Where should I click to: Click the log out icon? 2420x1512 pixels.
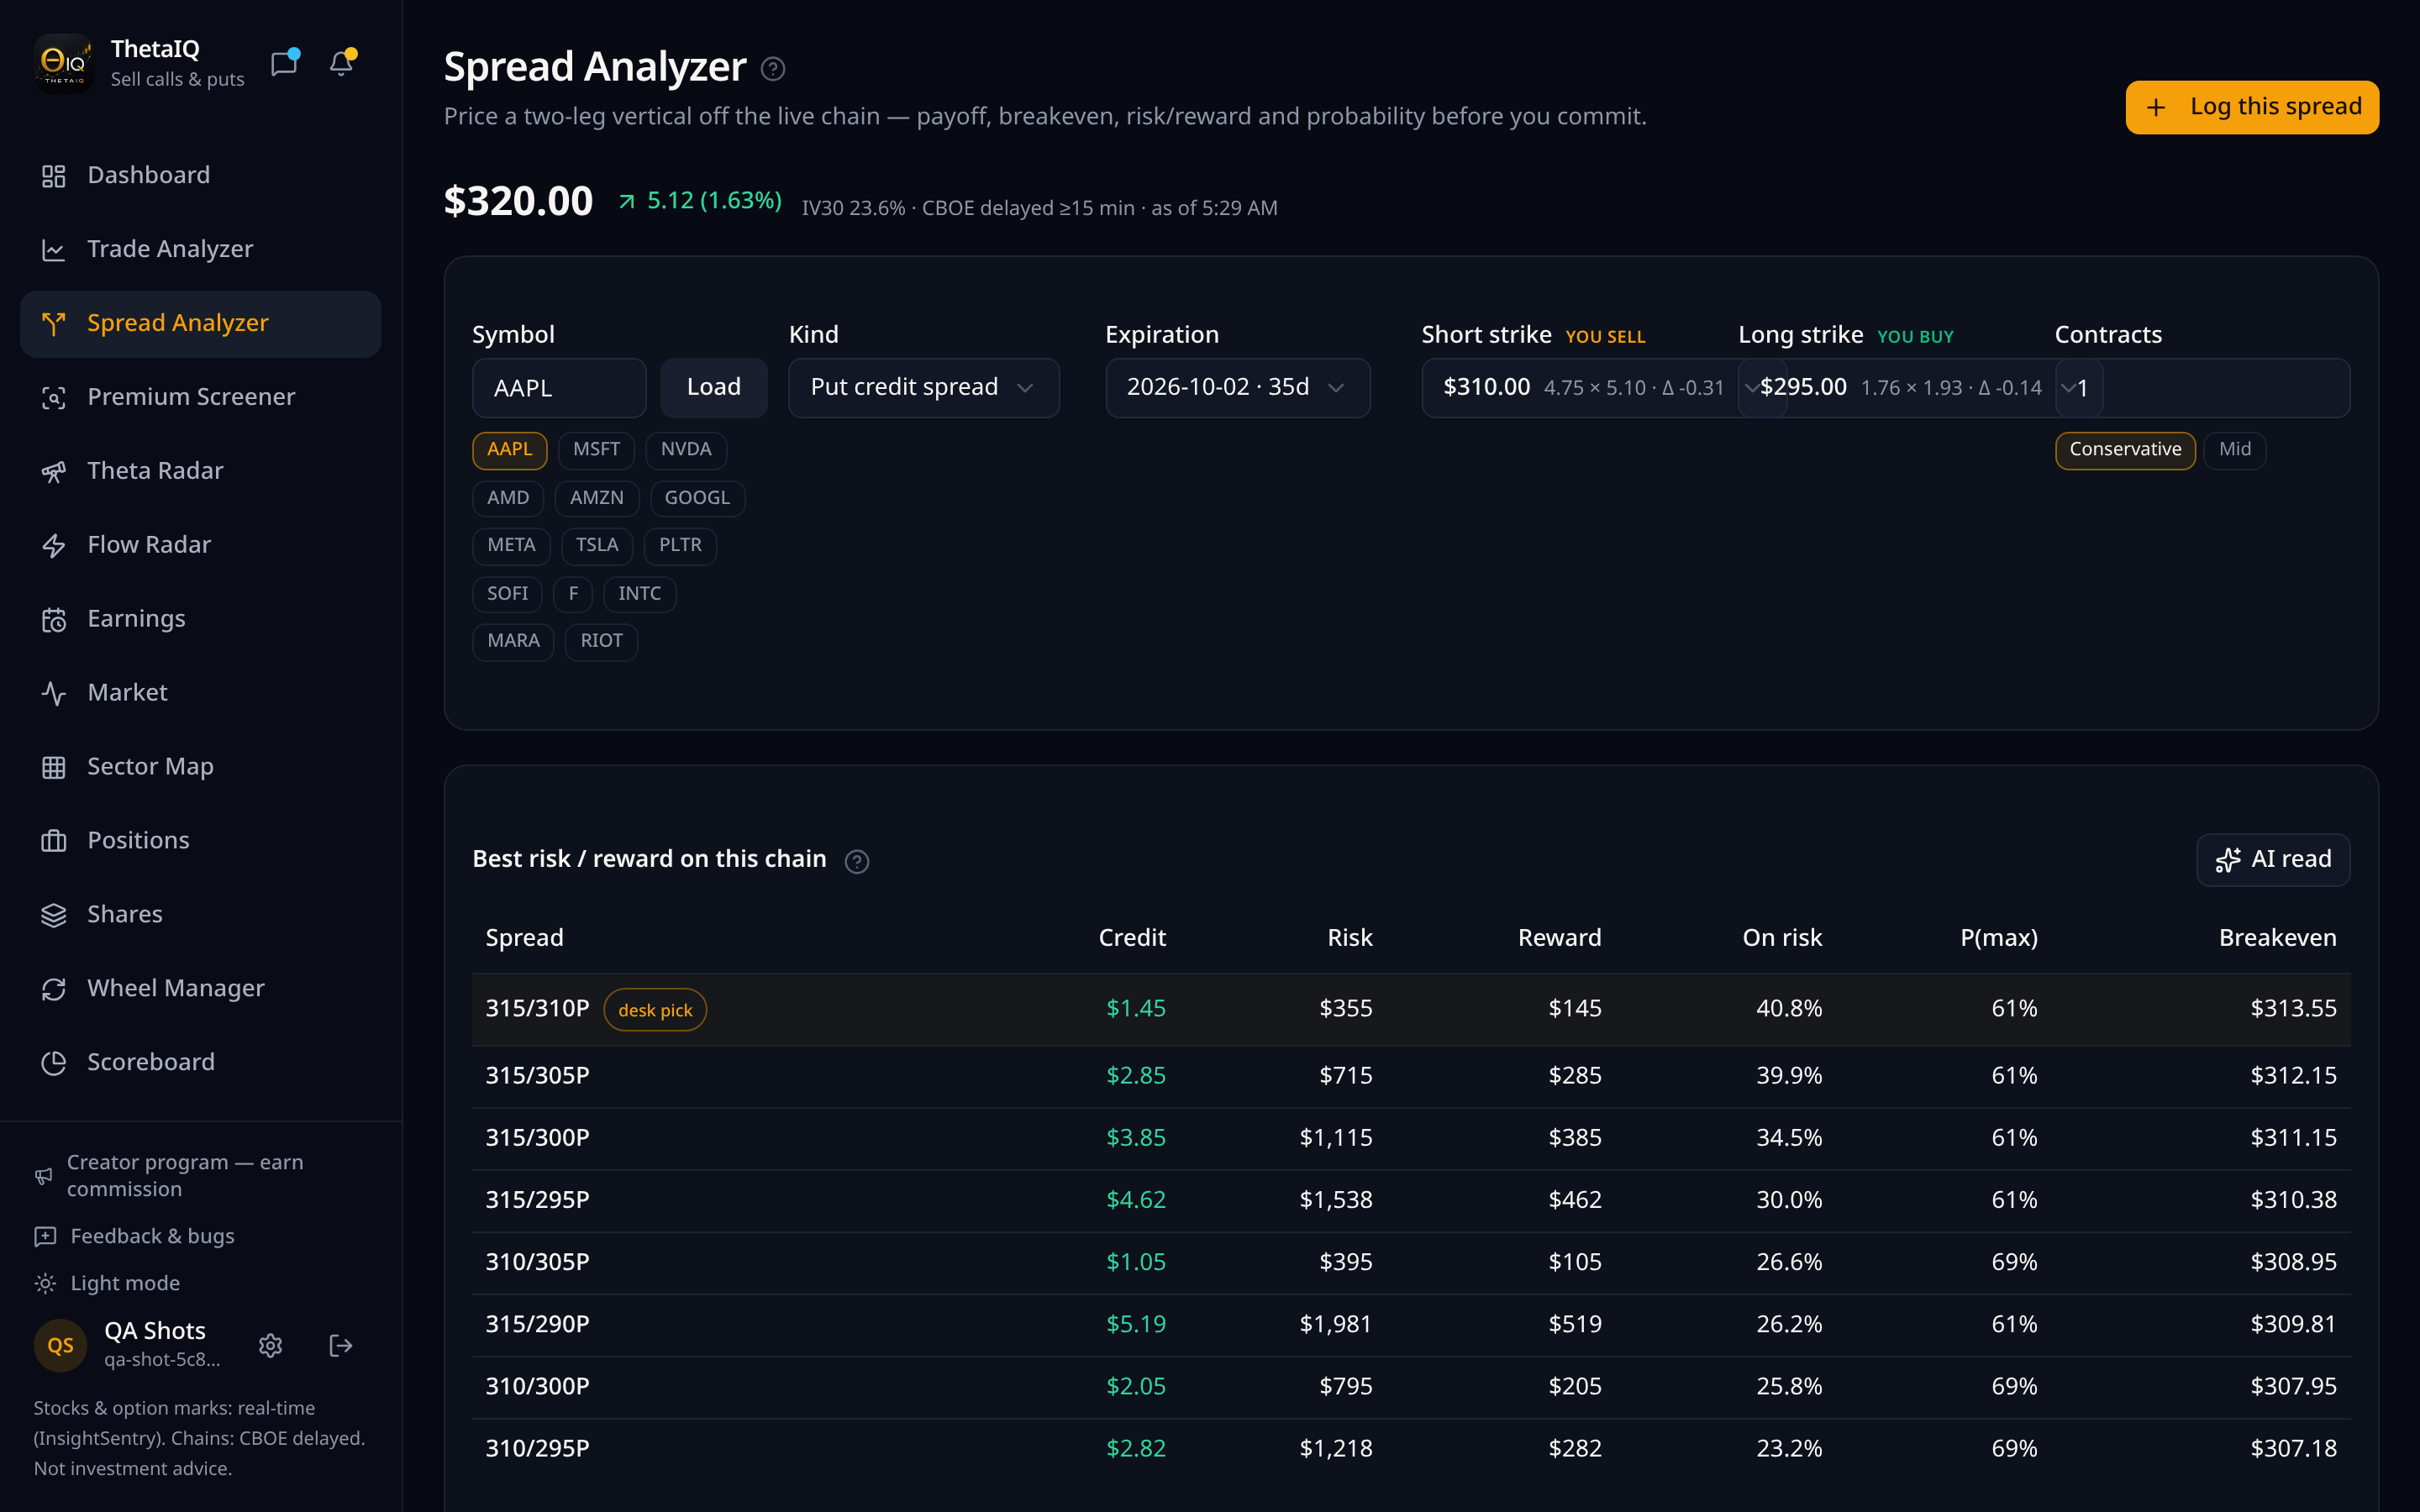(x=341, y=1346)
